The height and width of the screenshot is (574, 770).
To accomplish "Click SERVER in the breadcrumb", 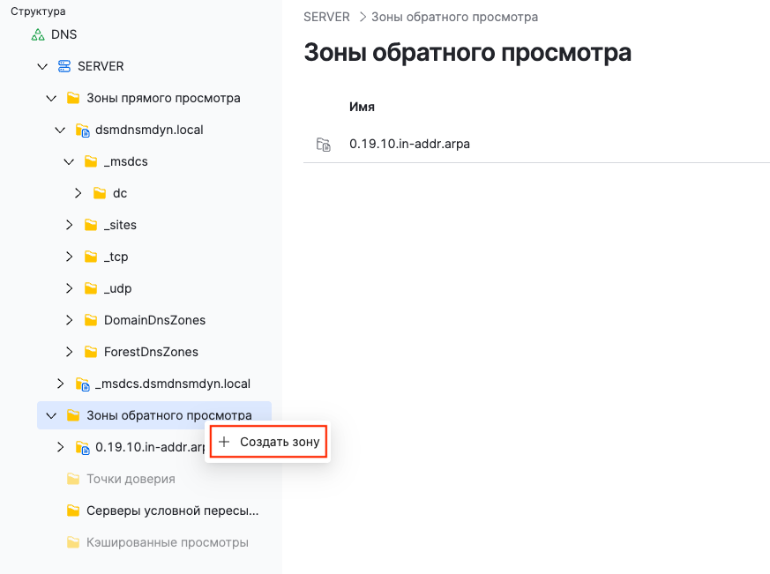I will click(x=326, y=17).
